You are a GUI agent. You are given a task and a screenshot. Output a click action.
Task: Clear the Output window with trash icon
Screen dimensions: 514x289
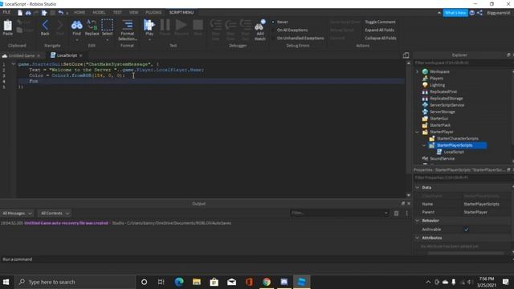pos(396,214)
